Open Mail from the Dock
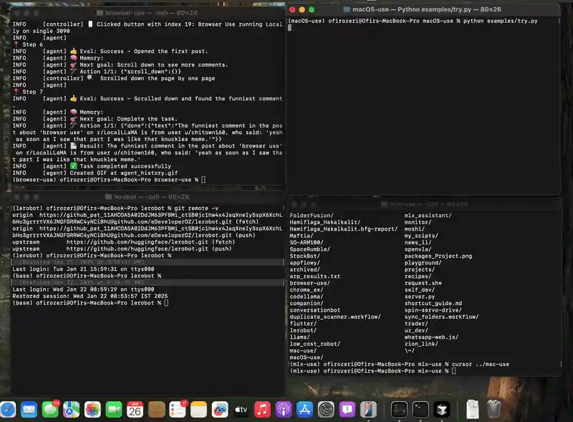 (x=29, y=410)
